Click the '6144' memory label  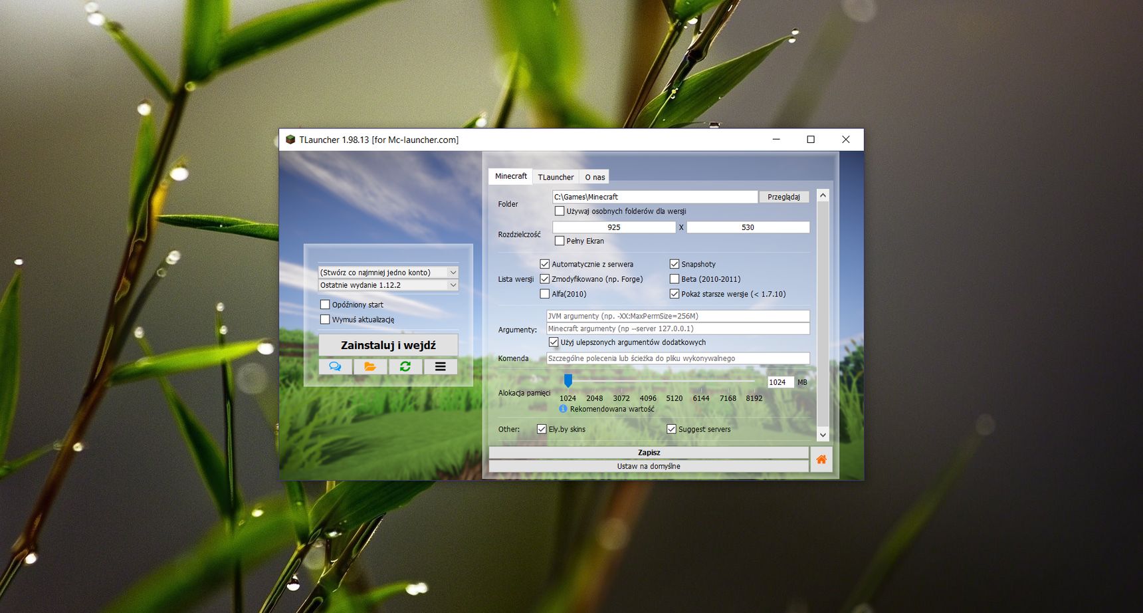[x=701, y=398]
